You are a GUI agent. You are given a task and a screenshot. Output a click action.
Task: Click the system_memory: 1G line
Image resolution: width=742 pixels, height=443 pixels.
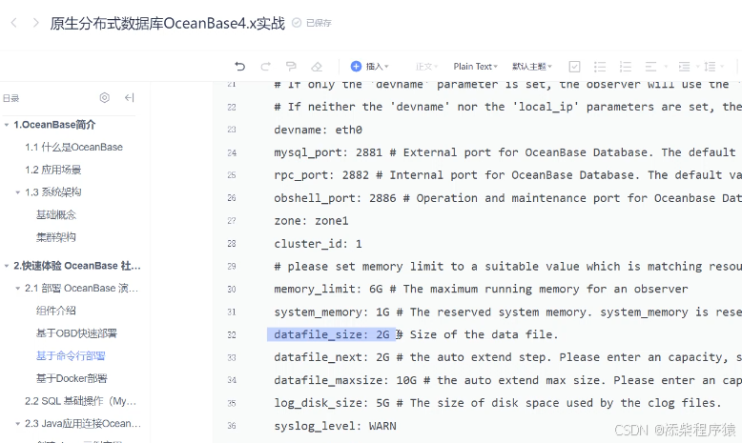click(507, 312)
